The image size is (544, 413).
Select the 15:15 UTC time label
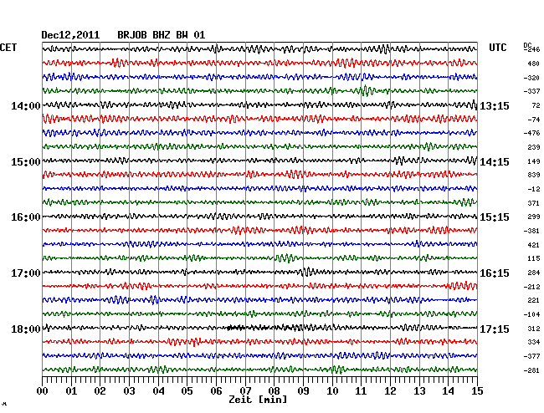click(495, 217)
